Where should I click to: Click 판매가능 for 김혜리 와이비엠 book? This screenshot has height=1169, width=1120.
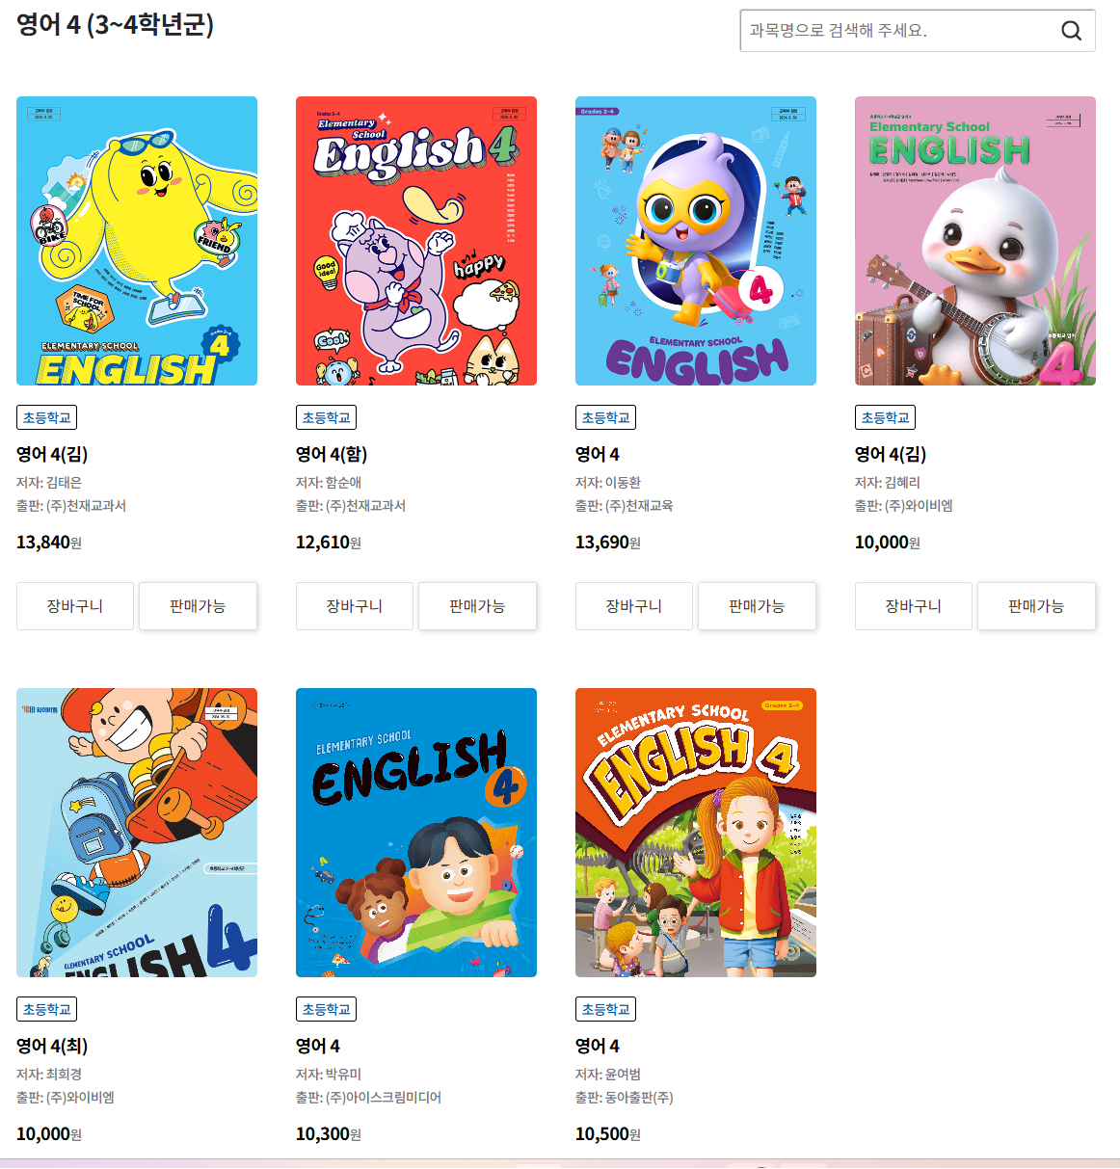(x=1036, y=606)
